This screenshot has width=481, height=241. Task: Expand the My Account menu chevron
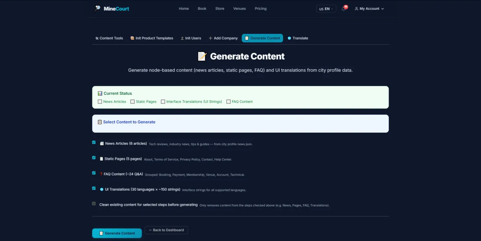(x=383, y=9)
